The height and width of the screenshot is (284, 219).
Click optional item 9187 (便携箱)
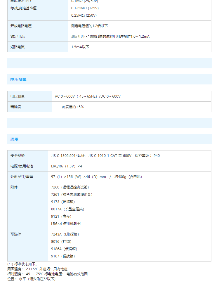tap(63, 256)
